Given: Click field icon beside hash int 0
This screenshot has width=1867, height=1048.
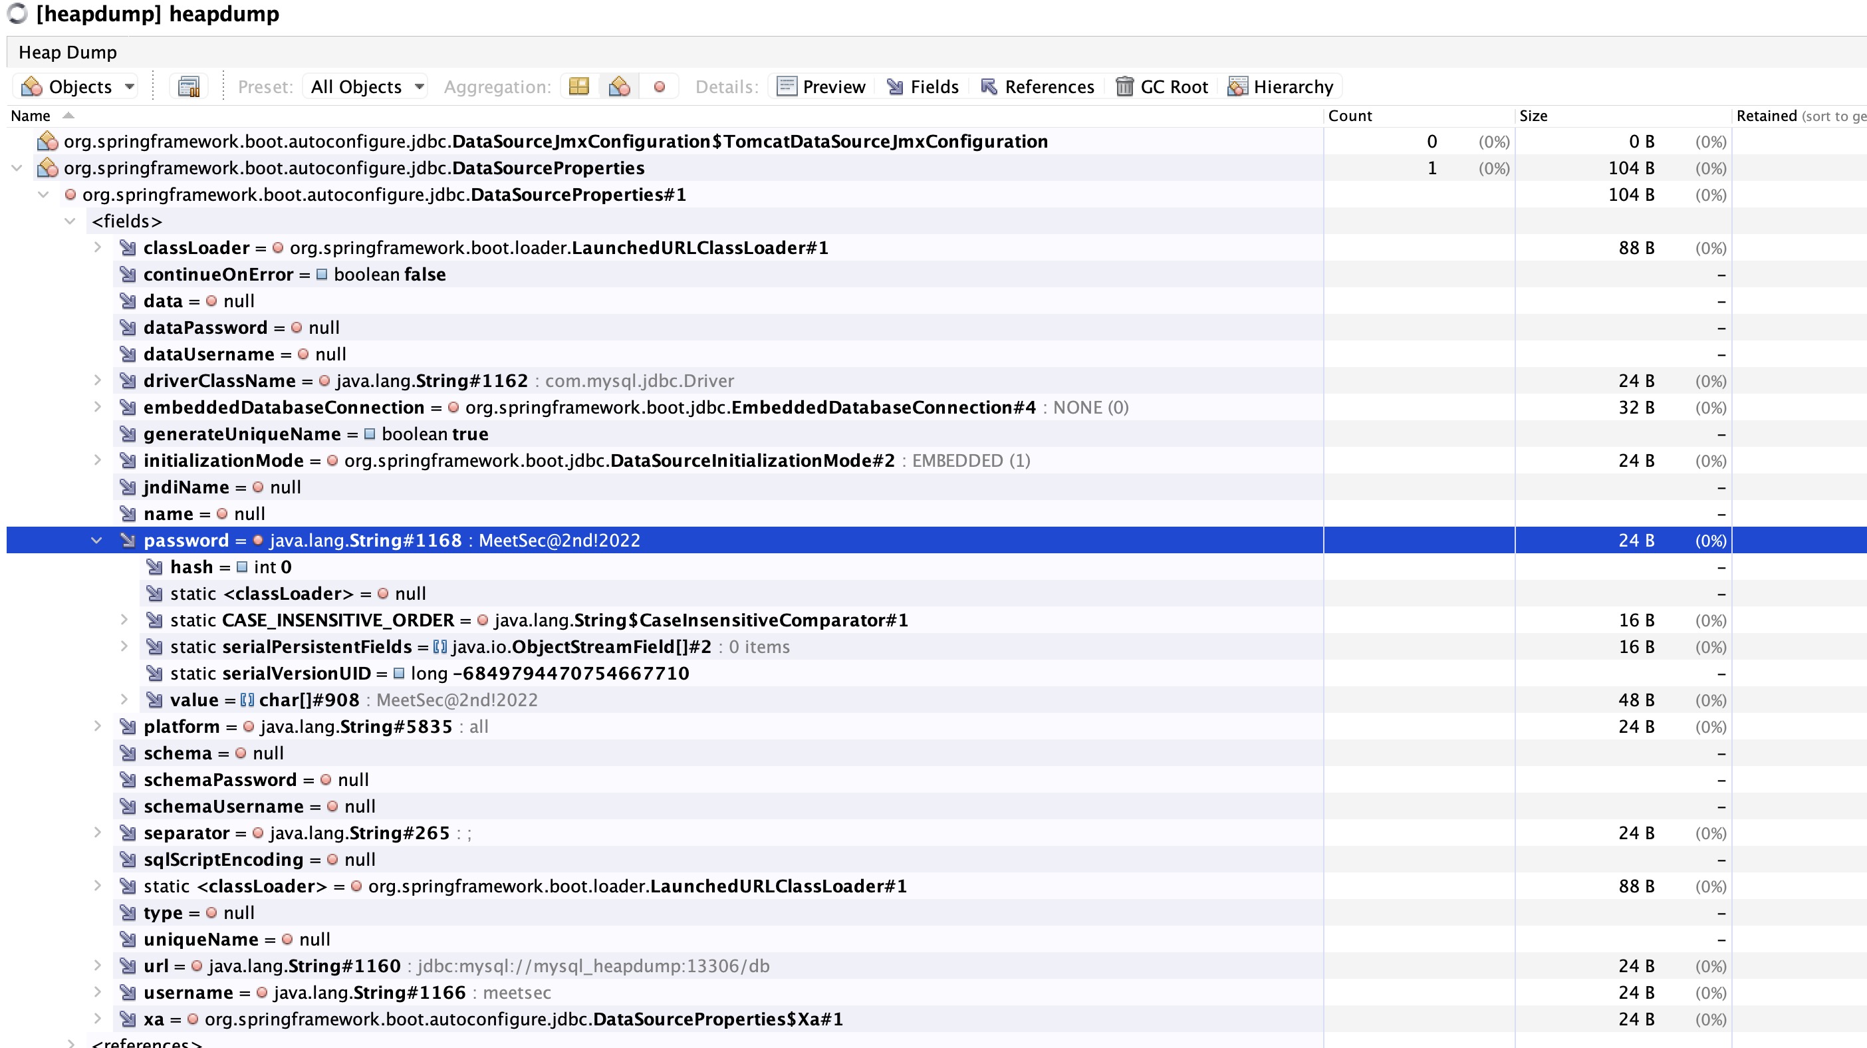Looking at the screenshot, I should [x=154, y=567].
